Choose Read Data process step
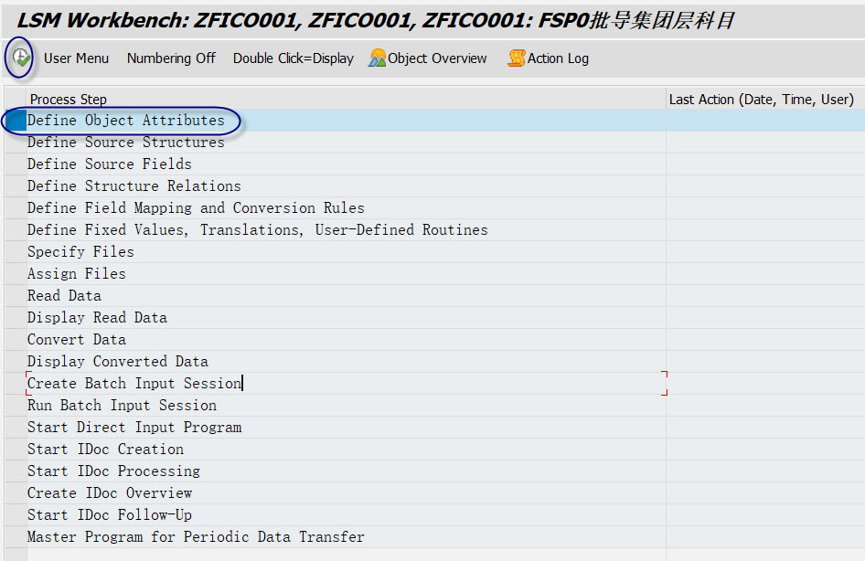This screenshot has height=561, width=865. [64, 295]
